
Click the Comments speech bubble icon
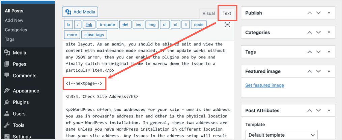coord(7,75)
